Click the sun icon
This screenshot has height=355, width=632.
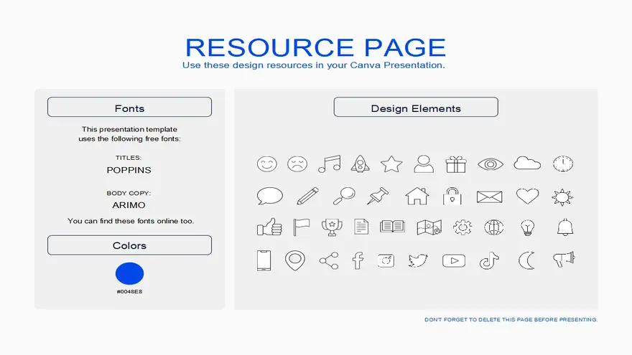pyautogui.click(x=562, y=197)
